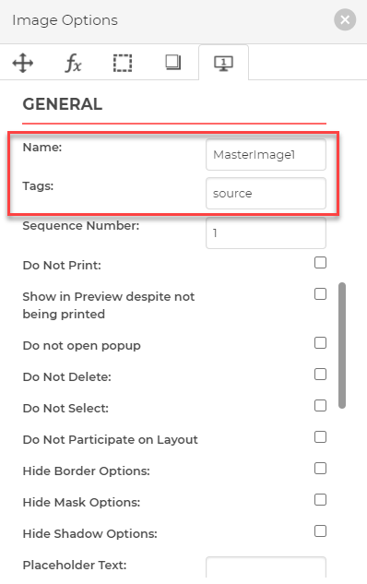Screen dimensions: 367x584
Task: Click the vertical scrollbar thumb
Action: coord(342,345)
